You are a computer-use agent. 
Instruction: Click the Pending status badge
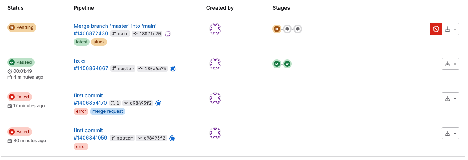pyautogui.click(x=22, y=27)
